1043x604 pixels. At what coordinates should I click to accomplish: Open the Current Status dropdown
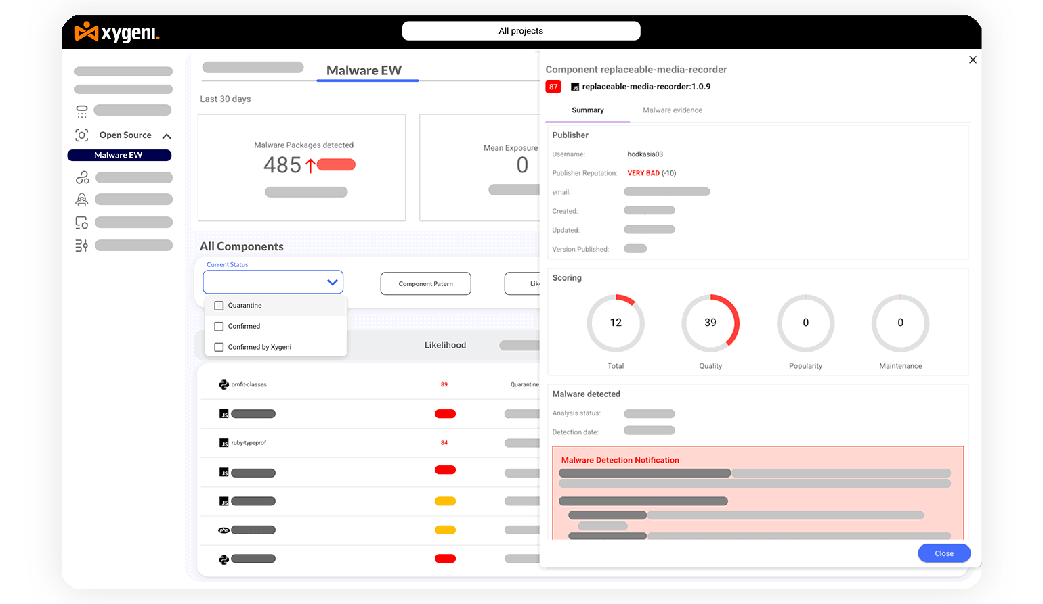pos(273,282)
